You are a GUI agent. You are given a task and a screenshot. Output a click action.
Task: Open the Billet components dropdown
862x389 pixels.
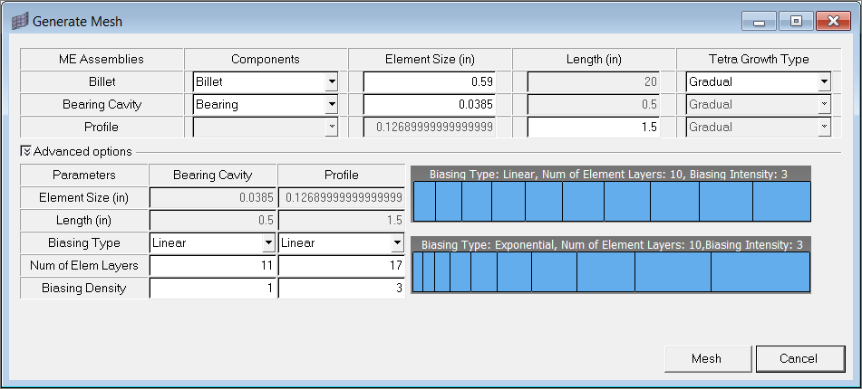(332, 81)
